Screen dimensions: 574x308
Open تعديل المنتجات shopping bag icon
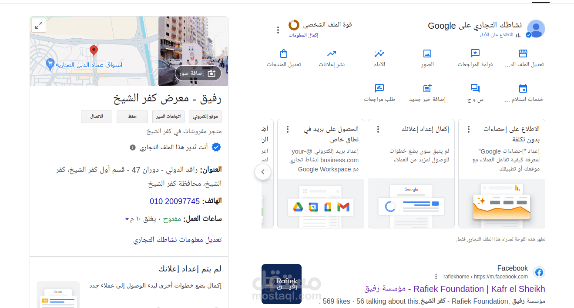[284, 54]
